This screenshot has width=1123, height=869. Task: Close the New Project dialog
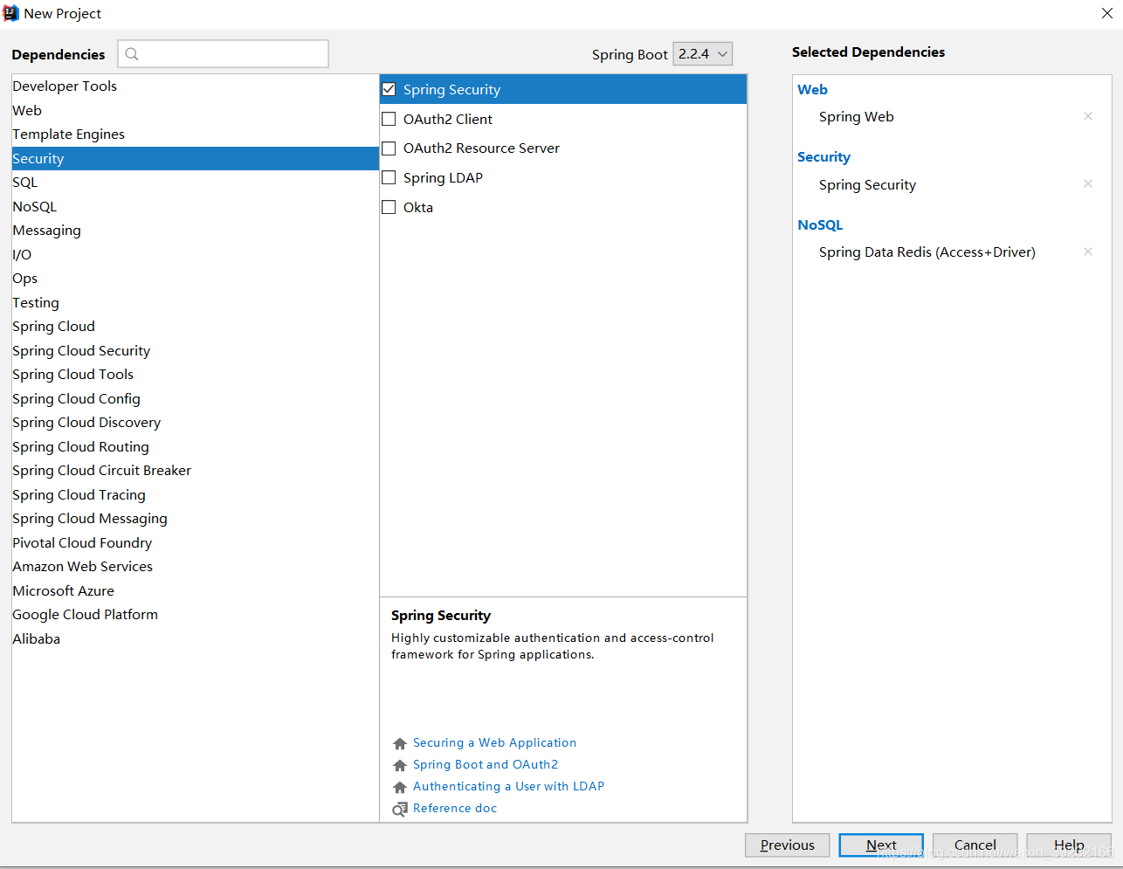[x=1106, y=13]
